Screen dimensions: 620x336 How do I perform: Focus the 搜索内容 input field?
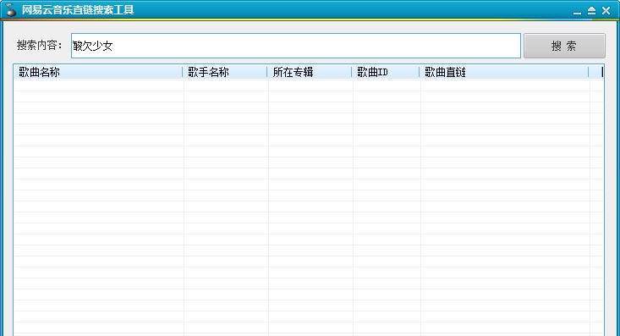coord(296,46)
